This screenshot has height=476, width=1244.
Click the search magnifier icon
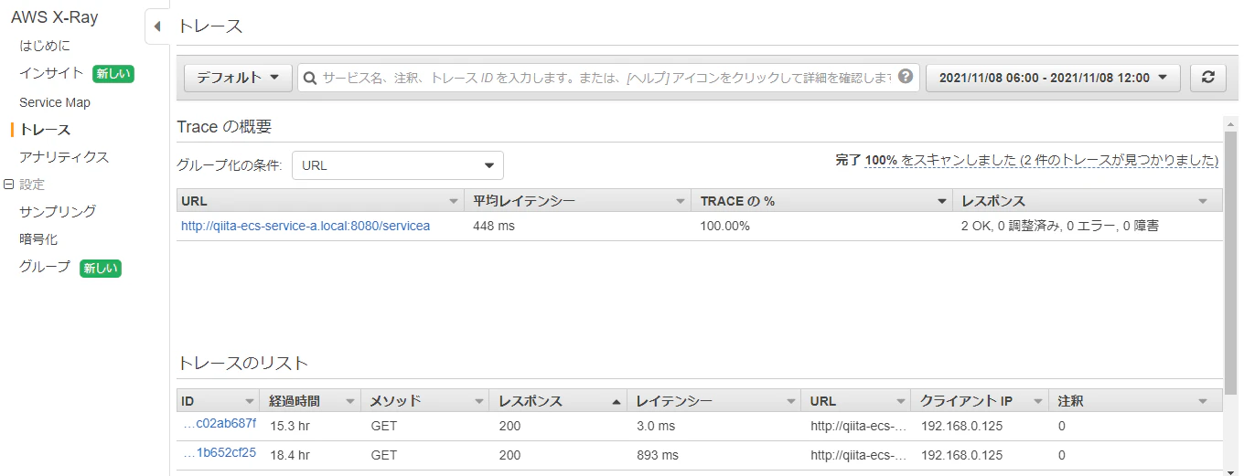click(310, 78)
